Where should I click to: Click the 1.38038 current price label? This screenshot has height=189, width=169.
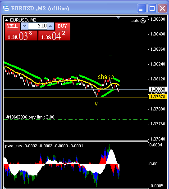pyautogui.click(x=158, y=89)
